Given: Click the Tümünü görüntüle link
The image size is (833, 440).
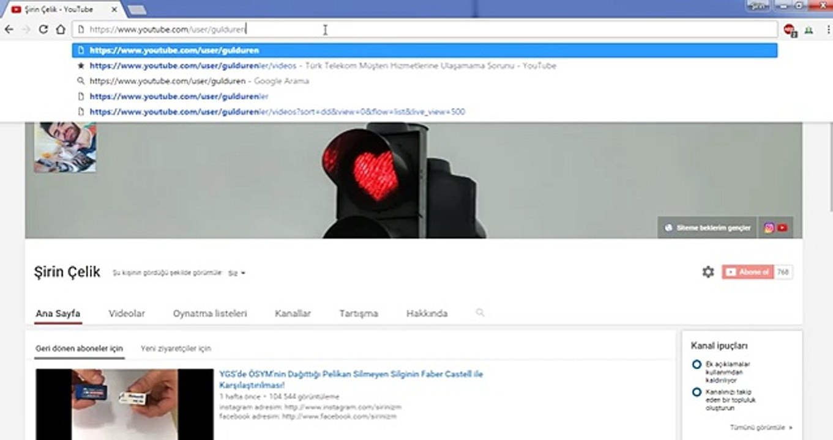Looking at the screenshot, I should (761, 428).
